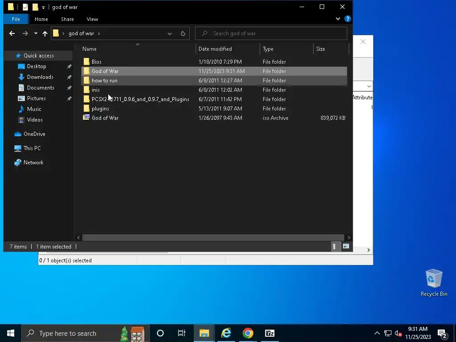Viewport: 456px width, 342px height.
Task: Click the background window's right scroll arrow
Action: (x=368, y=250)
